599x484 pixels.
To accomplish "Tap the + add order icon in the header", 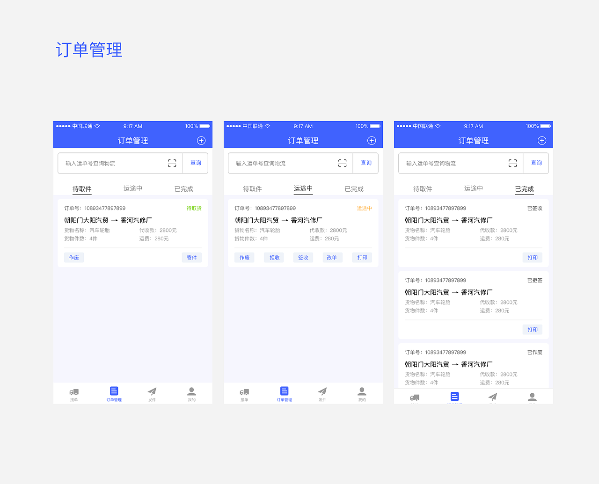I will click(201, 140).
